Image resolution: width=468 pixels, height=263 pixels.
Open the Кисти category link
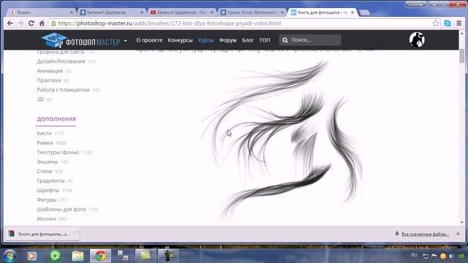44,133
